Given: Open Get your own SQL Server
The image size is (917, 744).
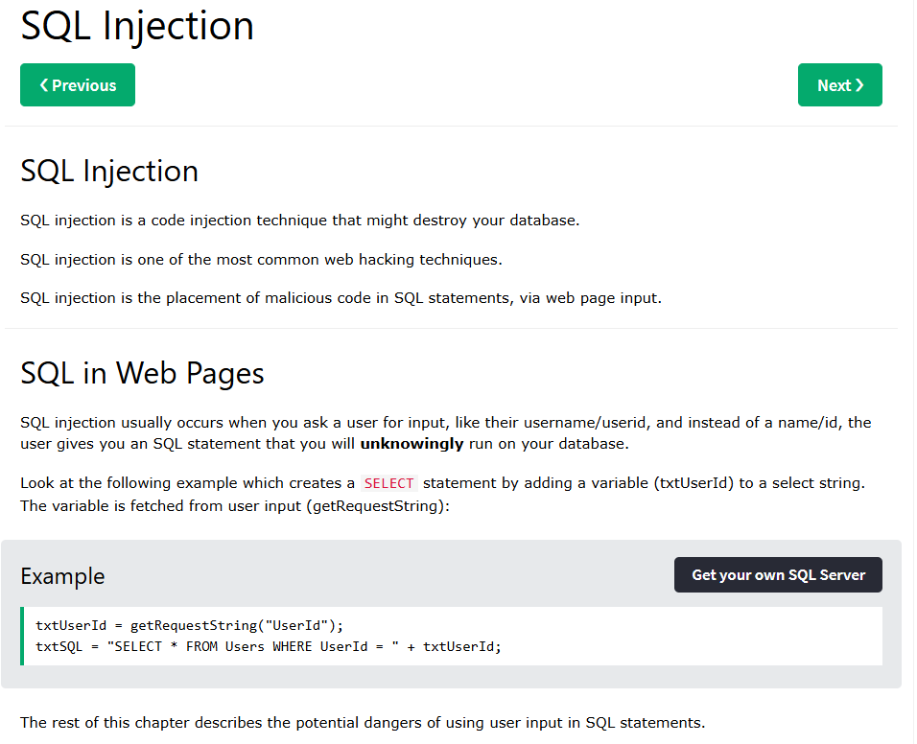Looking at the screenshot, I should click(x=778, y=575).
